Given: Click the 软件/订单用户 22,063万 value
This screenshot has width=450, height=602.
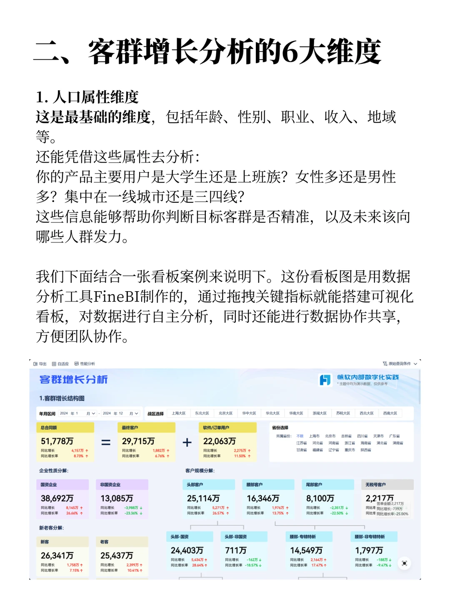Looking at the screenshot, I should (220, 441).
